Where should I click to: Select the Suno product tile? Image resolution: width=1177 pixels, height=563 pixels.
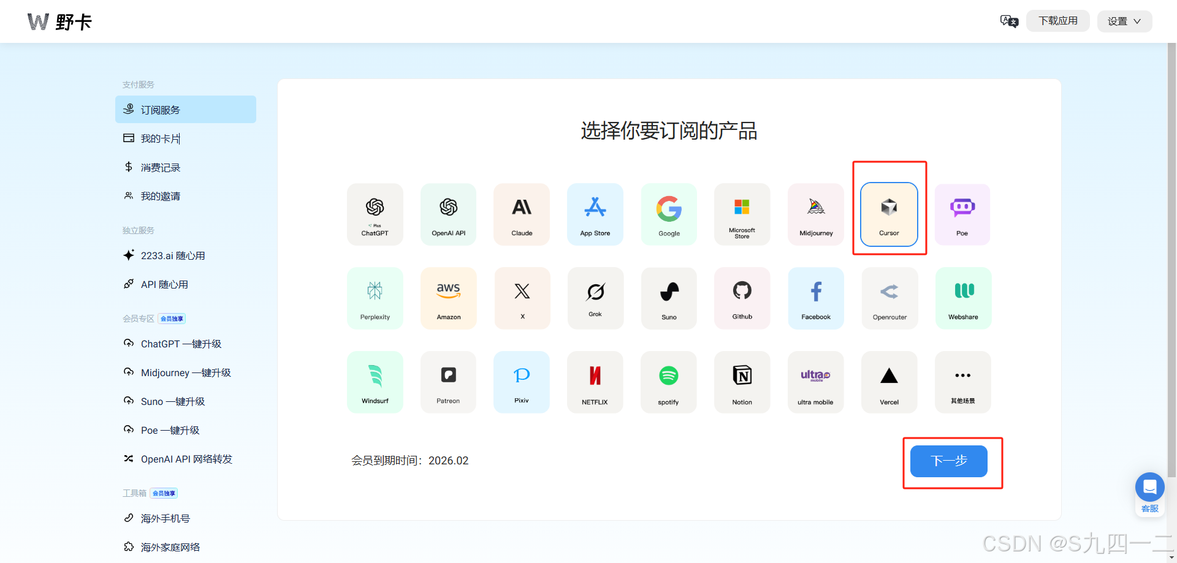pos(669,298)
